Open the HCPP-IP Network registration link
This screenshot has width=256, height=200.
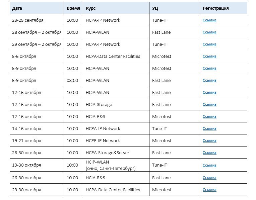(x=209, y=140)
